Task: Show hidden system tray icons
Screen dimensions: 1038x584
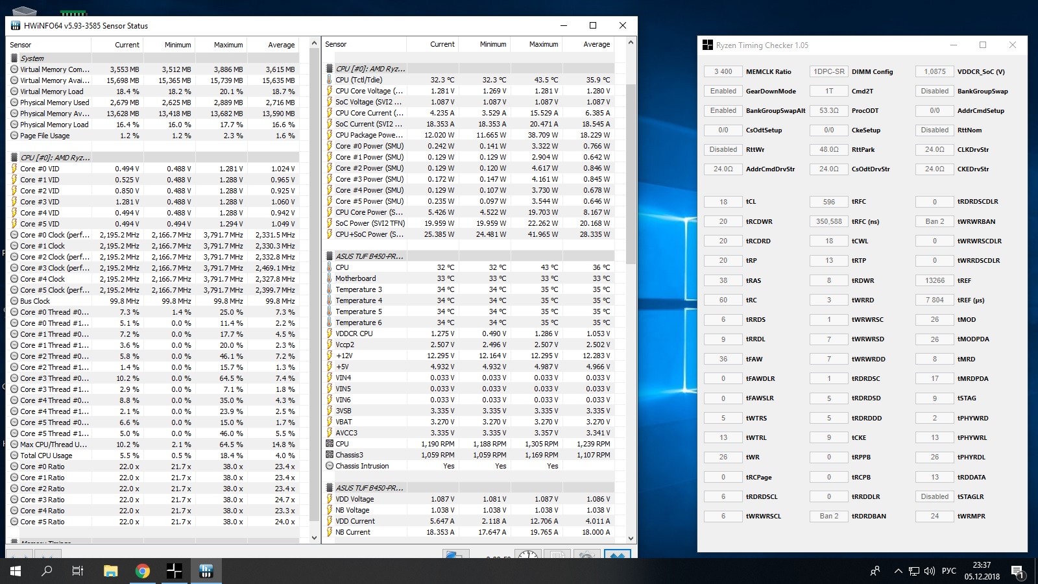Action: [x=898, y=571]
